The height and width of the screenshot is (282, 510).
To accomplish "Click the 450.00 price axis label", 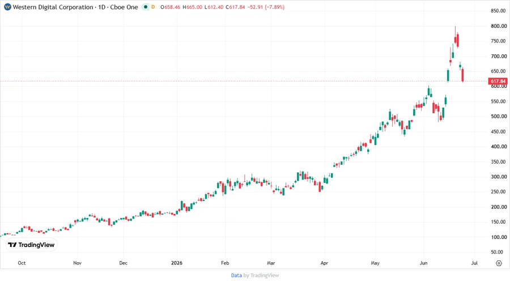I will pos(499,131).
